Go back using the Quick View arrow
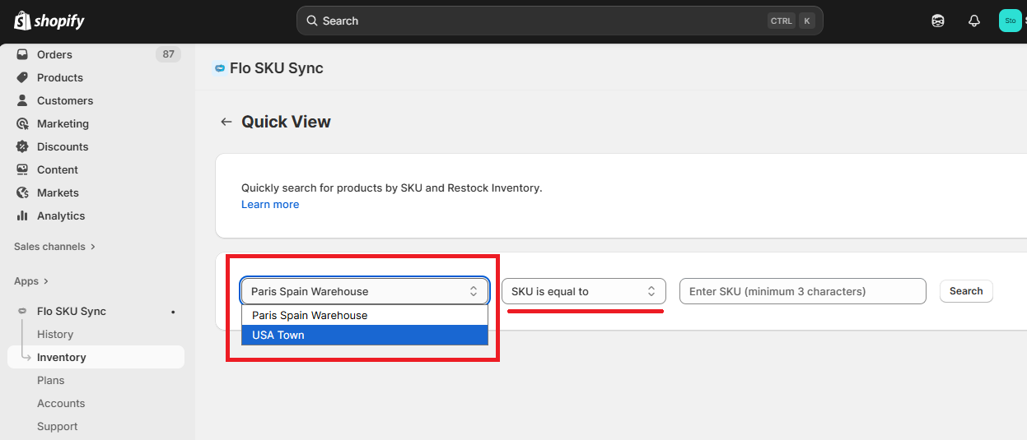The image size is (1027, 440). 226,122
